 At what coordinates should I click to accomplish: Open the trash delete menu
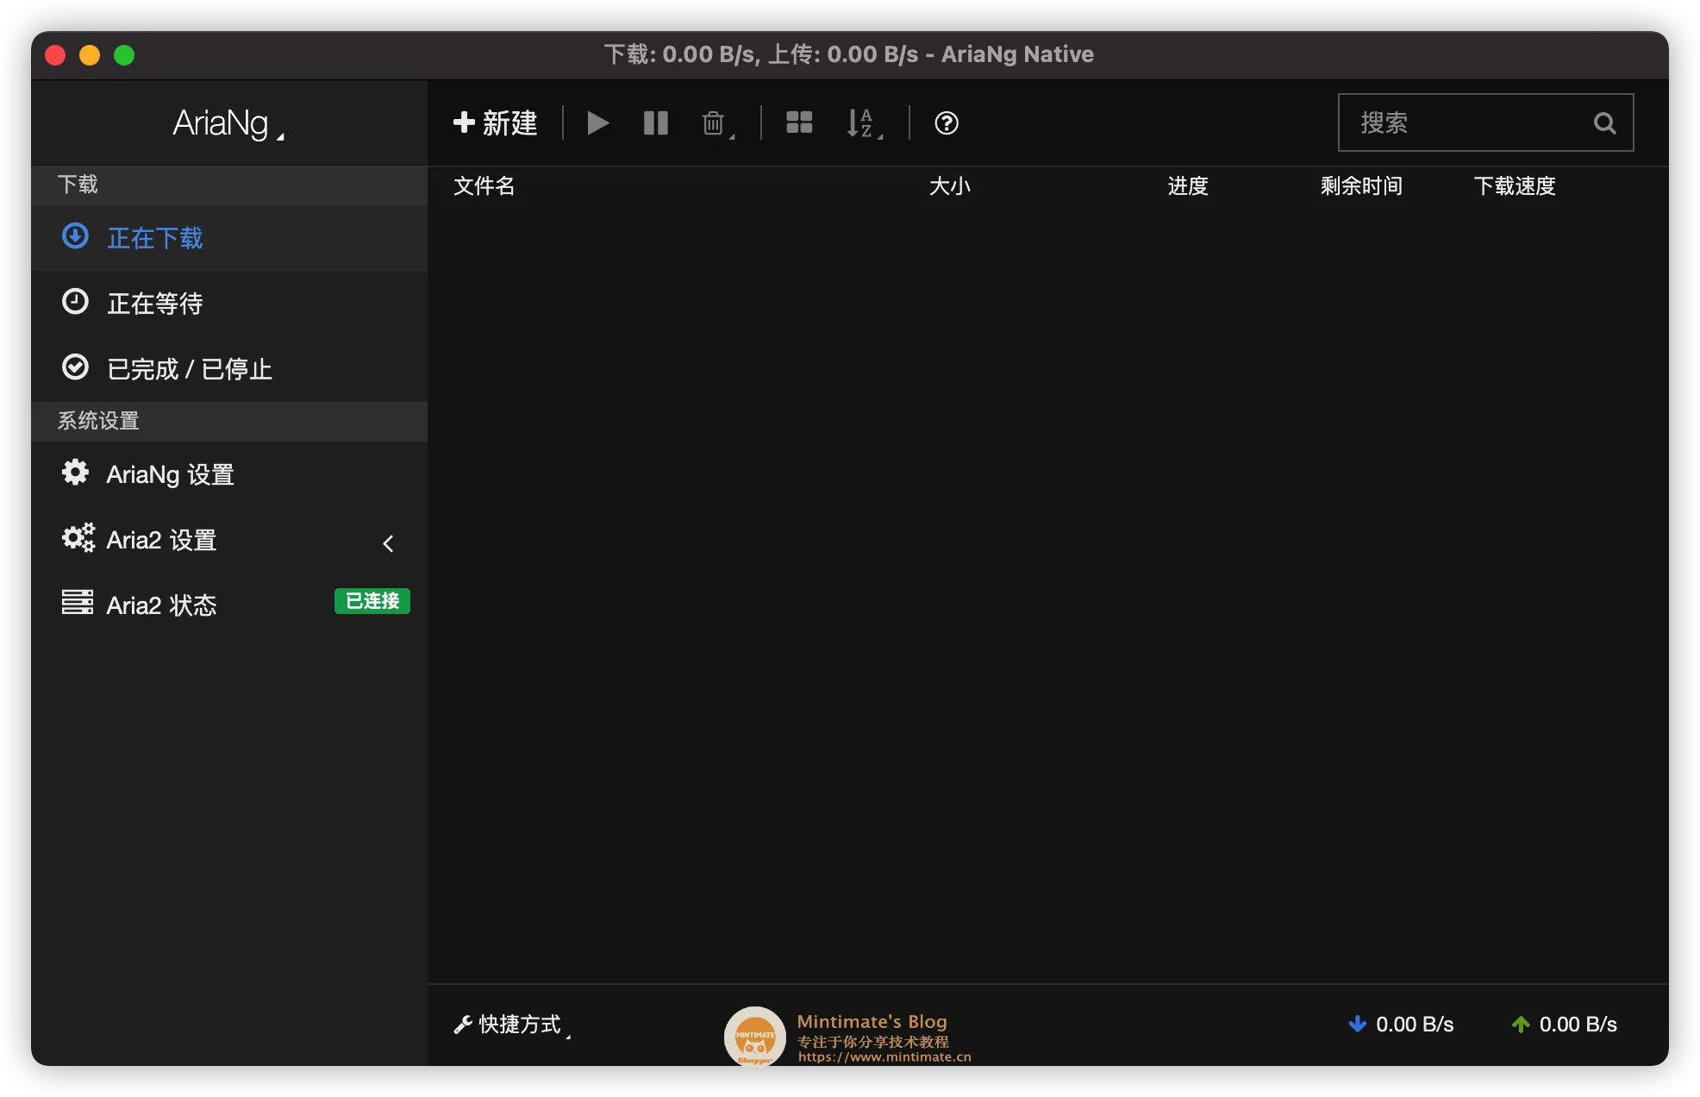pyautogui.click(x=718, y=123)
